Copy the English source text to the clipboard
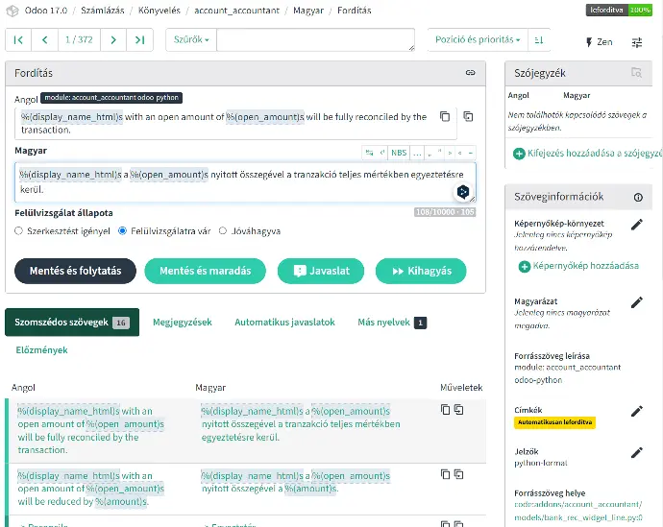The image size is (663, 527). (x=445, y=116)
